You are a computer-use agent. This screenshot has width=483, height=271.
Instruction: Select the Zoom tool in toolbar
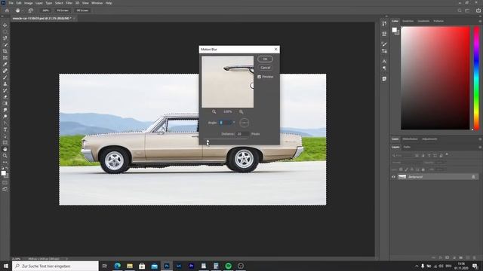tap(5, 156)
